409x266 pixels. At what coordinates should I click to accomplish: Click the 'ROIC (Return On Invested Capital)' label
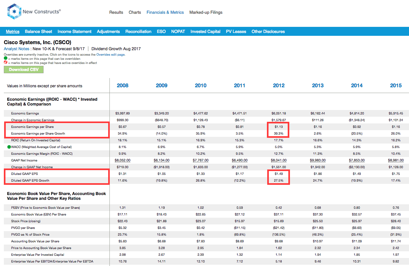(x=36, y=140)
